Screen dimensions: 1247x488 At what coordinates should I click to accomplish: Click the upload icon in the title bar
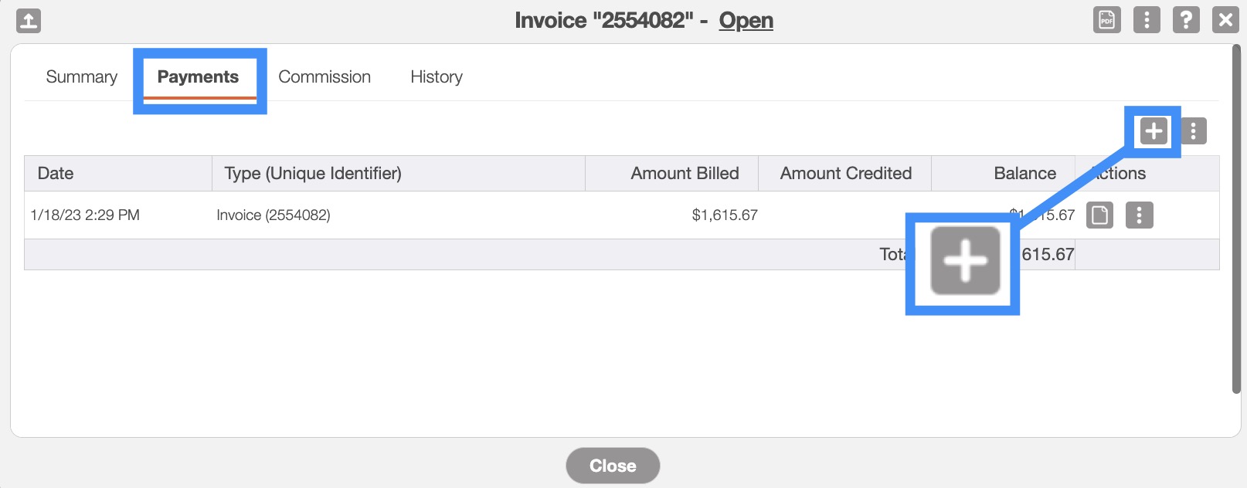point(29,21)
